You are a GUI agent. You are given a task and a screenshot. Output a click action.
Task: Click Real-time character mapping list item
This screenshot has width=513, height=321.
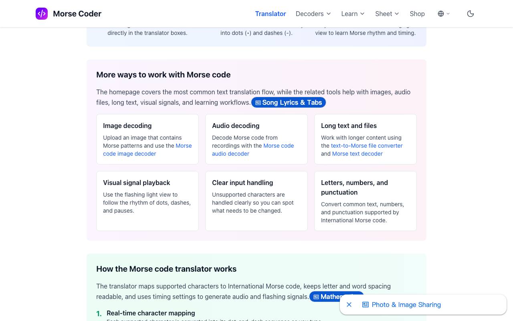point(151,313)
